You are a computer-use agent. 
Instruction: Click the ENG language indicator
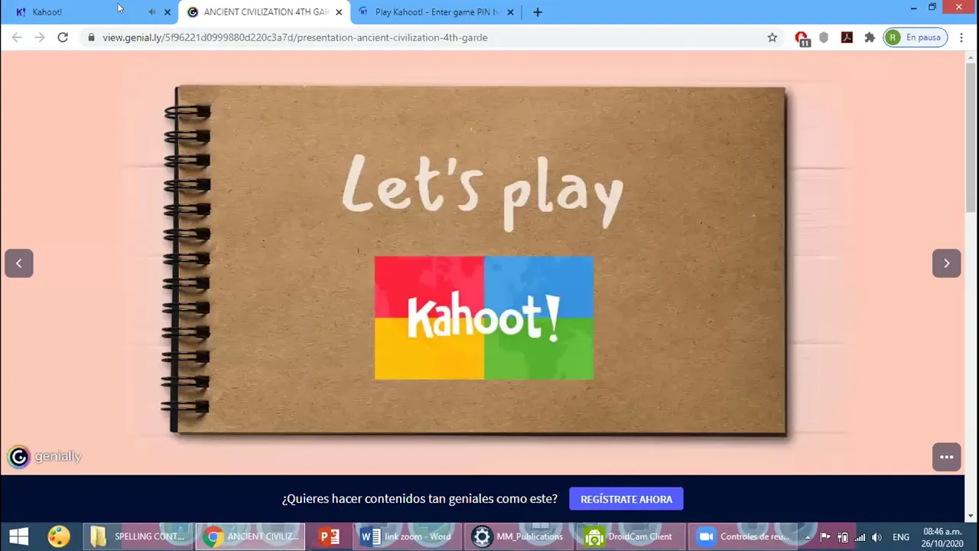tap(901, 537)
